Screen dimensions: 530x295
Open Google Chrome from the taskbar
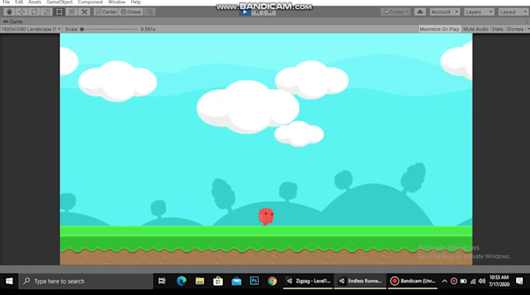[273, 281]
